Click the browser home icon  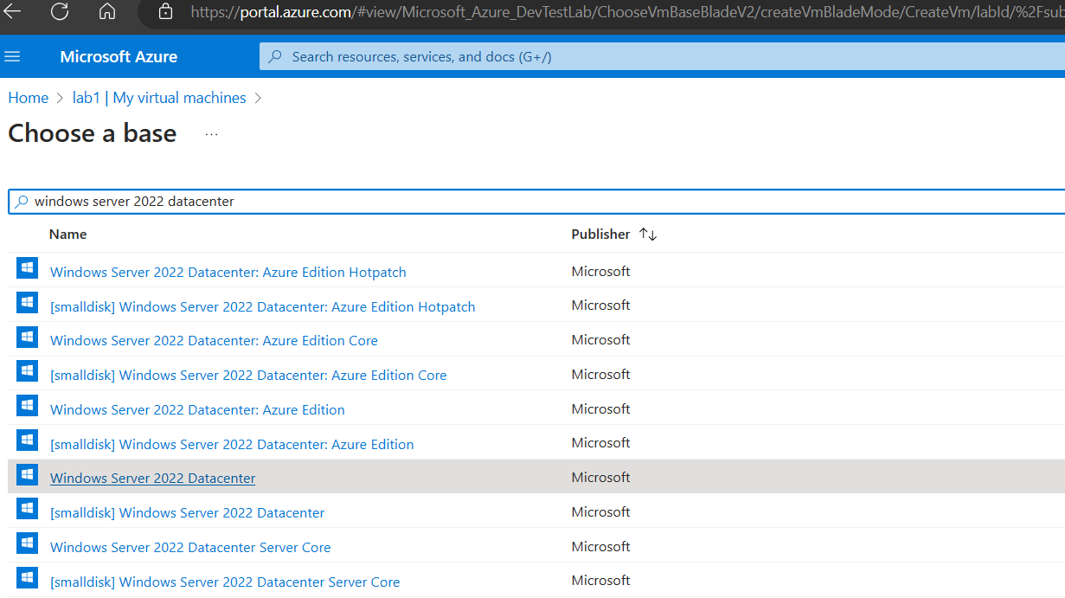tap(106, 14)
